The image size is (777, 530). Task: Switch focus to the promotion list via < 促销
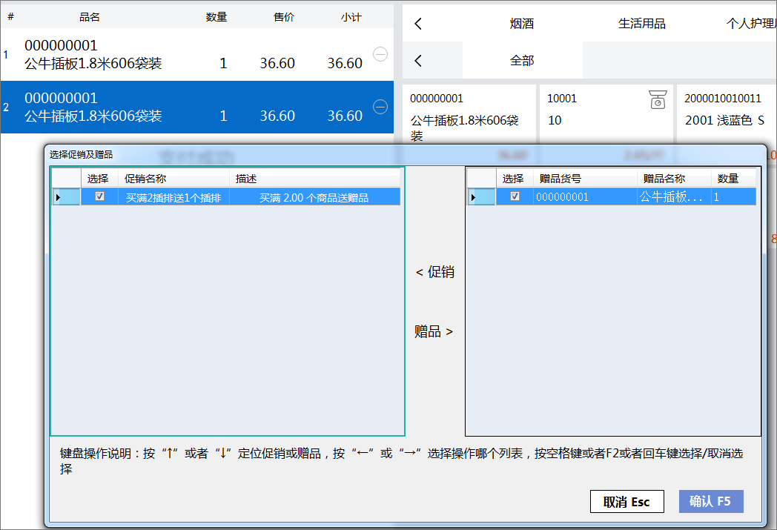click(434, 272)
